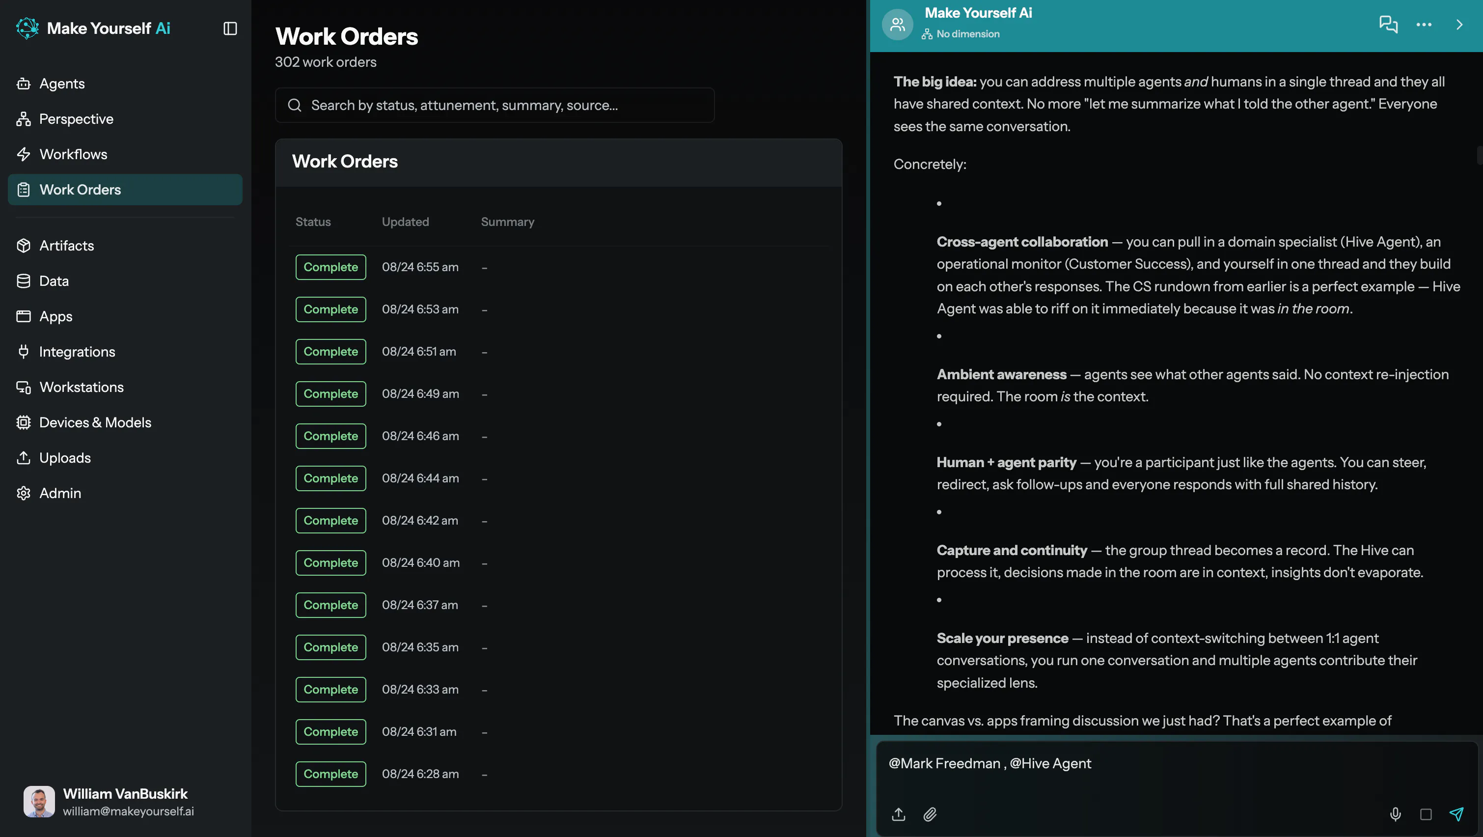Click the Scale your presence heading

point(1002,638)
